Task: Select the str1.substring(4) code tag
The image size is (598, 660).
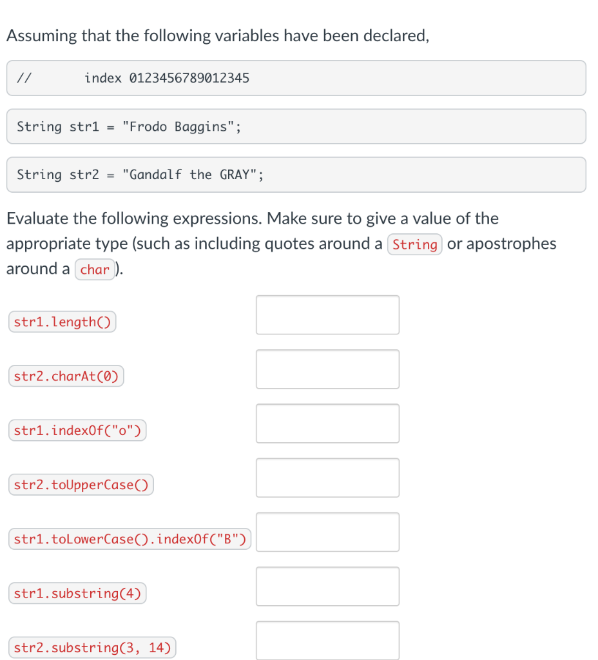Action: 77,593
